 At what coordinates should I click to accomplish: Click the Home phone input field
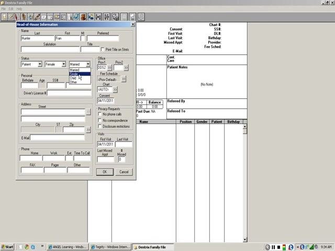[x=31, y=158]
